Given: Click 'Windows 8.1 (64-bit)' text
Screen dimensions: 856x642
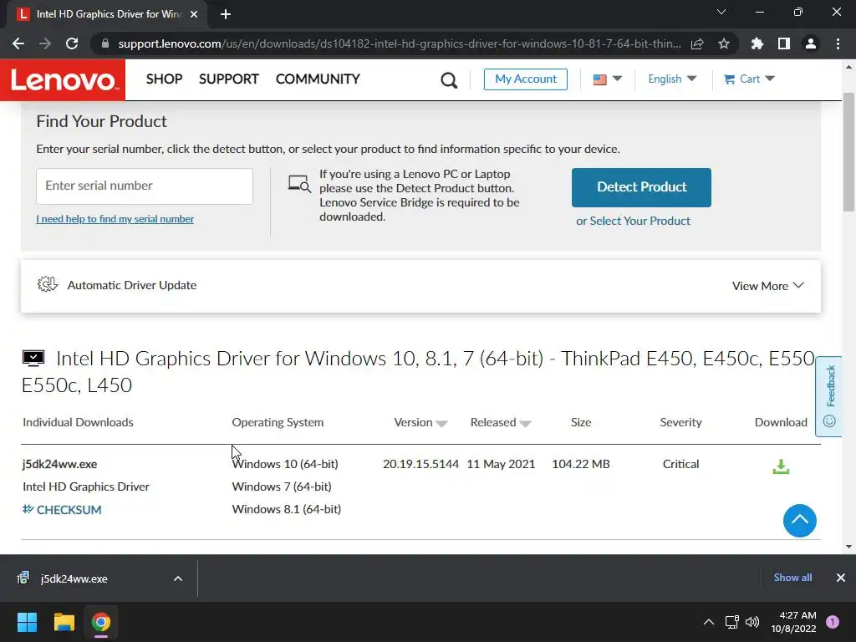Looking at the screenshot, I should pyautogui.click(x=287, y=509).
